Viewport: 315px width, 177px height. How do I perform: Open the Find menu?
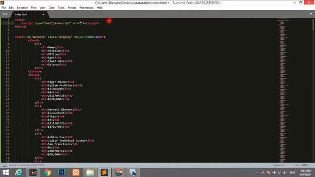click(34, 8)
